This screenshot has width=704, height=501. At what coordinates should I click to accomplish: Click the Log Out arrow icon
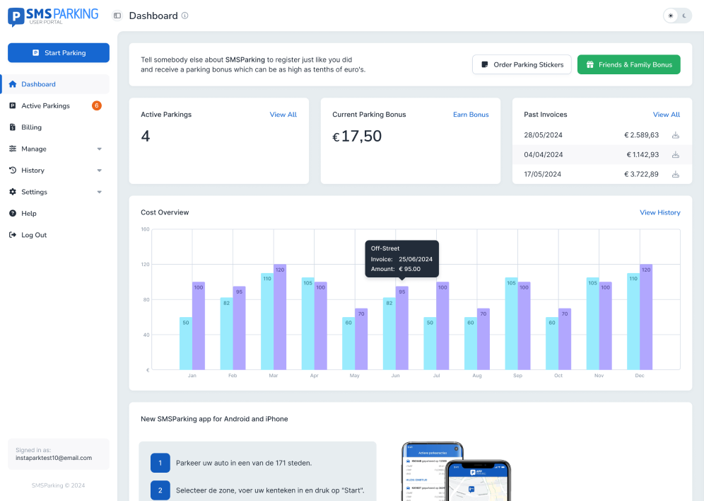[x=13, y=235]
